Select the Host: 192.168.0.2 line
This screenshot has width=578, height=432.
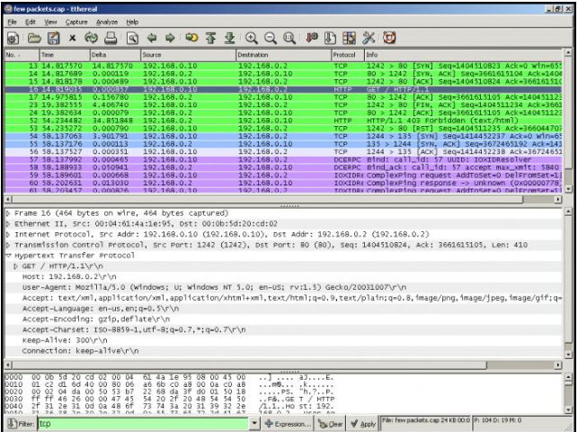69,276
